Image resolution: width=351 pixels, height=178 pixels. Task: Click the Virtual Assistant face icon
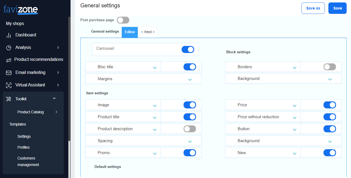click(x=9, y=85)
